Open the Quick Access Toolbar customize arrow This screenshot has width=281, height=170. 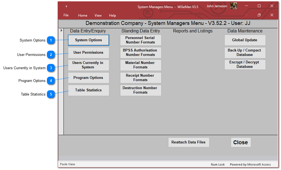[x=66, y=6]
